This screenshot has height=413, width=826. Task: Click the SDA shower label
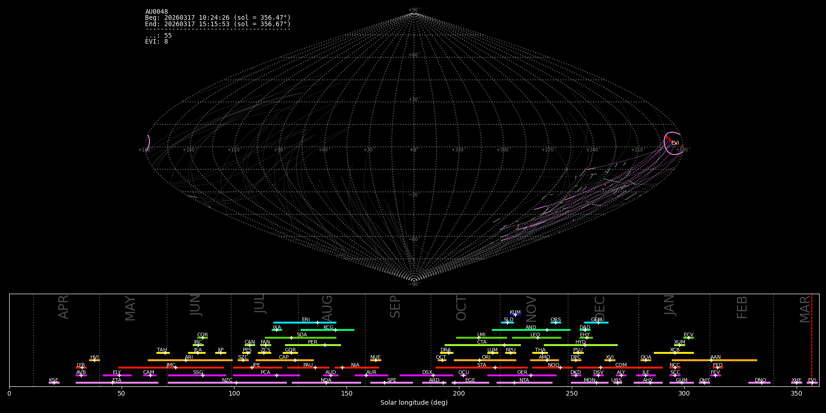coord(302,335)
